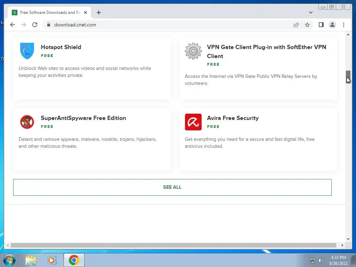
Task: Open the Chrome side panel icon
Action: (321, 25)
